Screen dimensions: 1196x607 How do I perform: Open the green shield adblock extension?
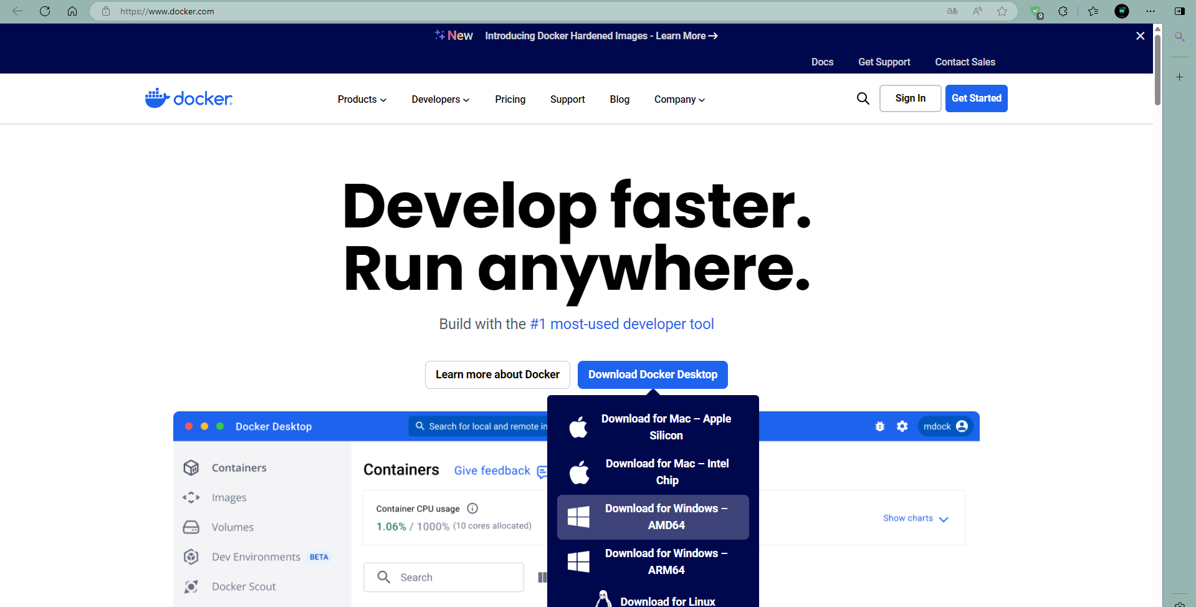1036,11
